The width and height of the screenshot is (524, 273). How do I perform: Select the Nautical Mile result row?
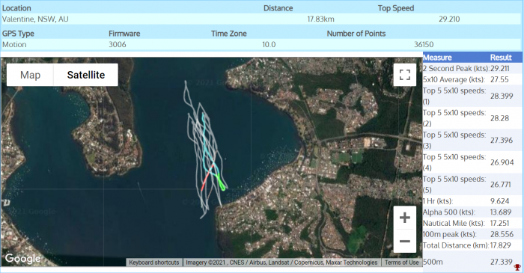[472, 223]
